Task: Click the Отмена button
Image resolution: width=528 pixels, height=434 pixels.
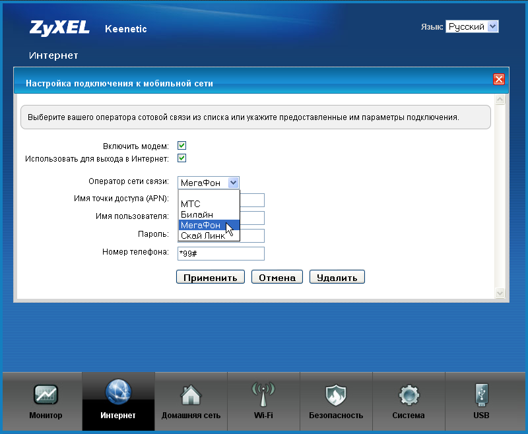Action: pos(277,277)
